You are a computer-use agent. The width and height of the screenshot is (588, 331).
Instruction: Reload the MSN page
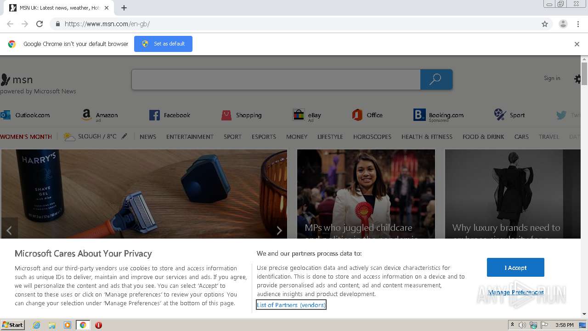(x=40, y=24)
